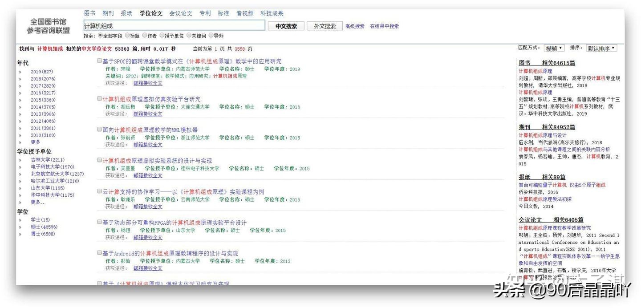Open 邮箱接收全文 for the first result
Viewport: 641px width, 308px height.
147,83
